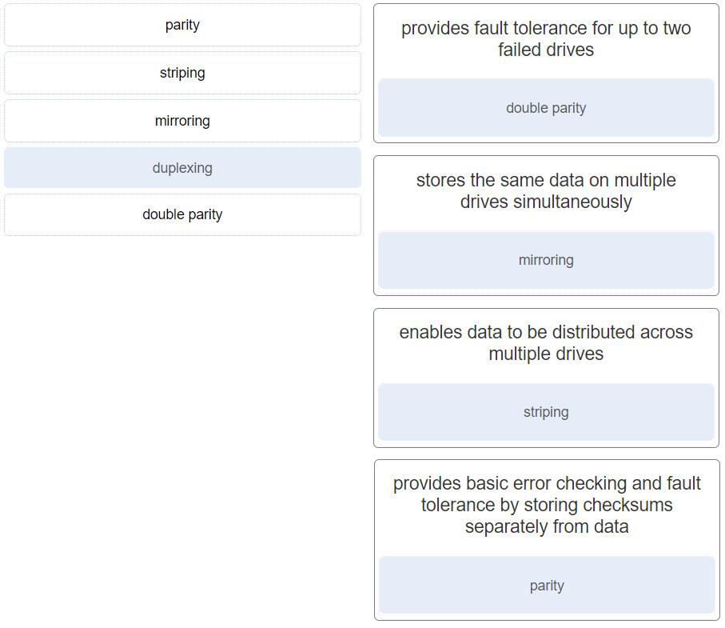Select the parity answer placed under checksums description
This screenshot has width=725, height=628.
pos(547,586)
